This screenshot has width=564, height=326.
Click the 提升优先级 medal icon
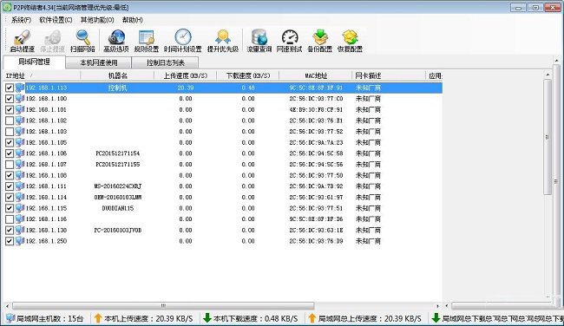click(223, 37)
